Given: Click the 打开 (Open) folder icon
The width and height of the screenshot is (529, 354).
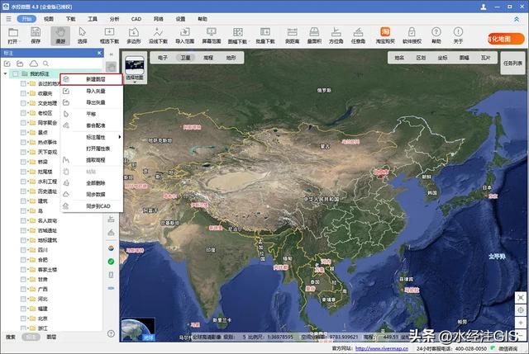Looking at the screenshot, I should 13,32.
